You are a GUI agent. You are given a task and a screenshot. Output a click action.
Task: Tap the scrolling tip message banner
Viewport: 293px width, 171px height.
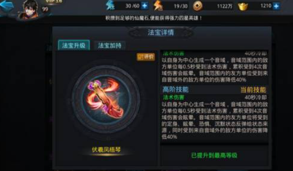point(153,18)
